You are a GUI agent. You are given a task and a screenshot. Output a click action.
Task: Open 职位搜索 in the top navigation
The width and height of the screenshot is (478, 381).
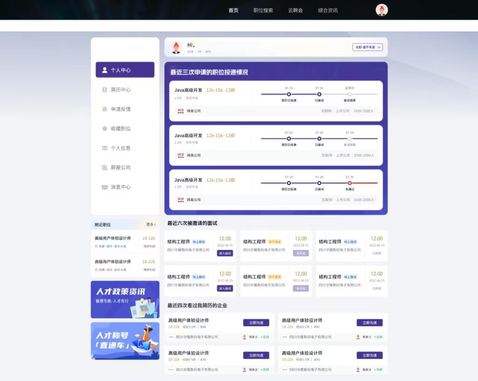[x=263, y=10]
